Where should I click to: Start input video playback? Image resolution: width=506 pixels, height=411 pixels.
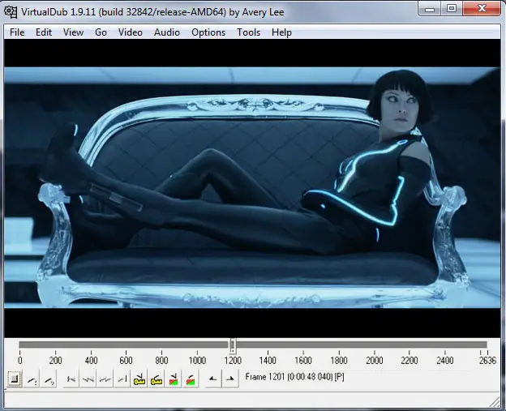pyautogui.click(x=32, y=379)
